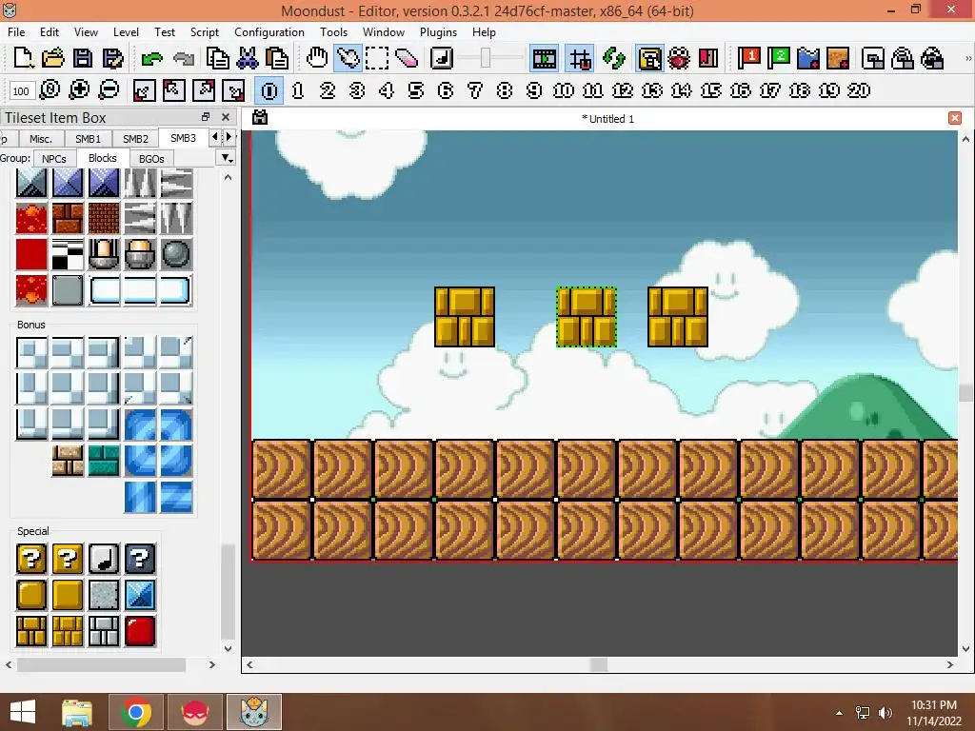Go to the section's top-left corner
The width and height of the screenshot is (975, 731).
tap(173, 90)
